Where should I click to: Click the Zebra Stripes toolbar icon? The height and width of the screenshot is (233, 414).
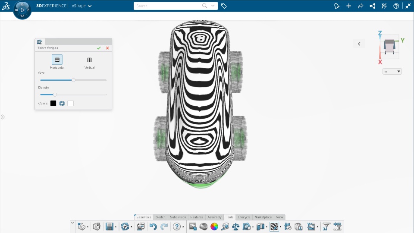274,227
